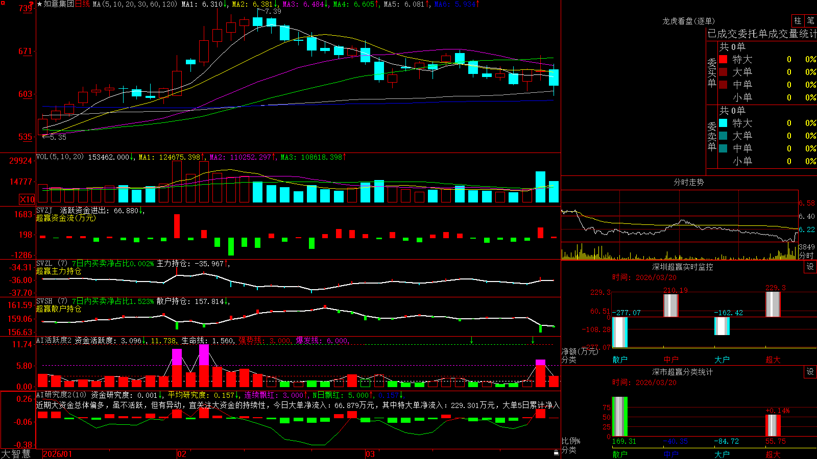Screen dimensions: 817x459
Task: Click the 6.22 price on intraday chart
Action: (807, 230)
